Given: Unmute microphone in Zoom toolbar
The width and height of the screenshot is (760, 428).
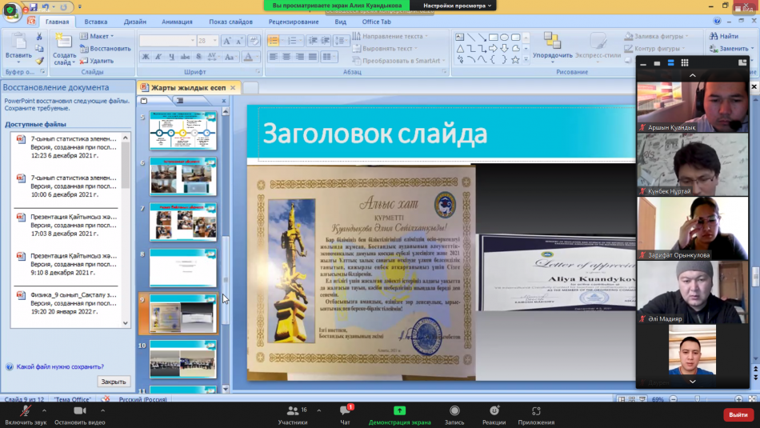Looking at the screenshot, I should coord(26,411).
